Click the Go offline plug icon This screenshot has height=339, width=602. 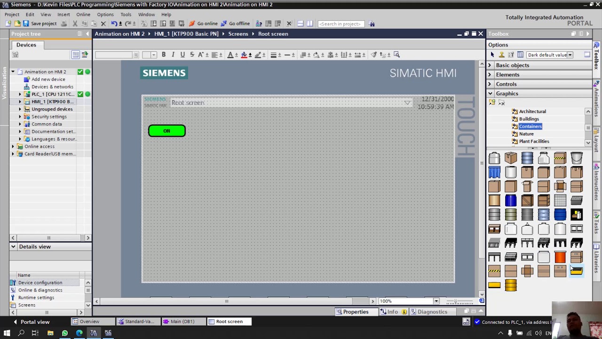(x=224, y=24)
